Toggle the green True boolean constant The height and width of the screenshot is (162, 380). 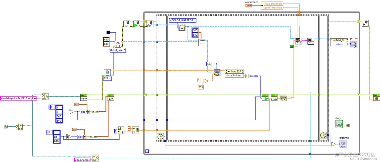[x=292, y=46]
